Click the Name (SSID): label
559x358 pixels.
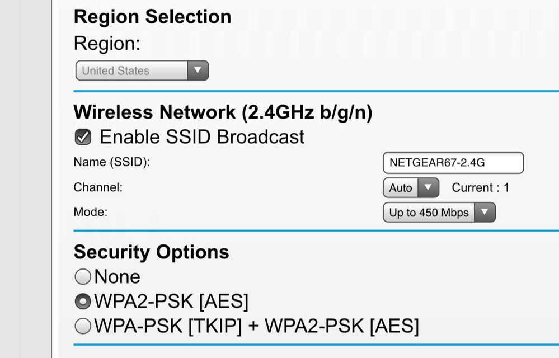pos(112,162)
